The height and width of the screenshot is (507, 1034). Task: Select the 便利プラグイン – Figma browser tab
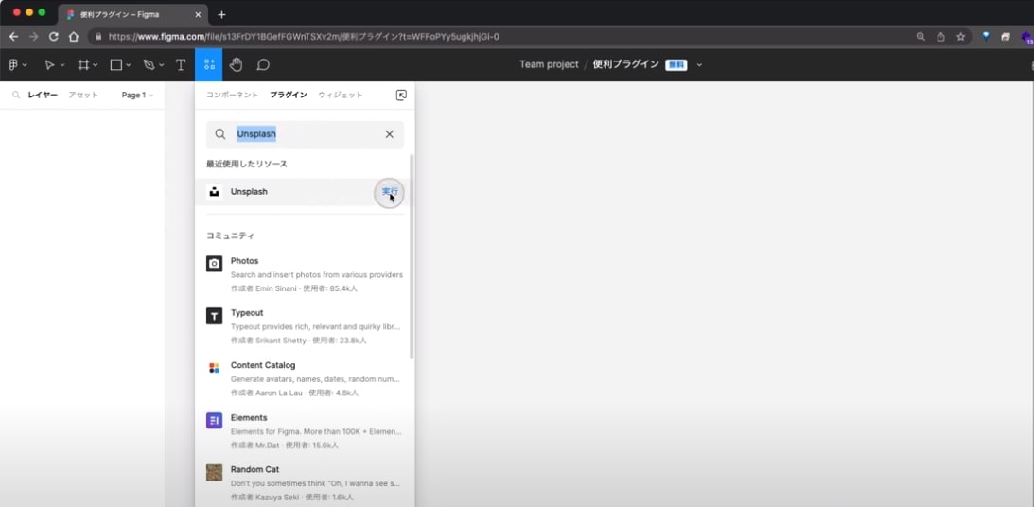131,14
